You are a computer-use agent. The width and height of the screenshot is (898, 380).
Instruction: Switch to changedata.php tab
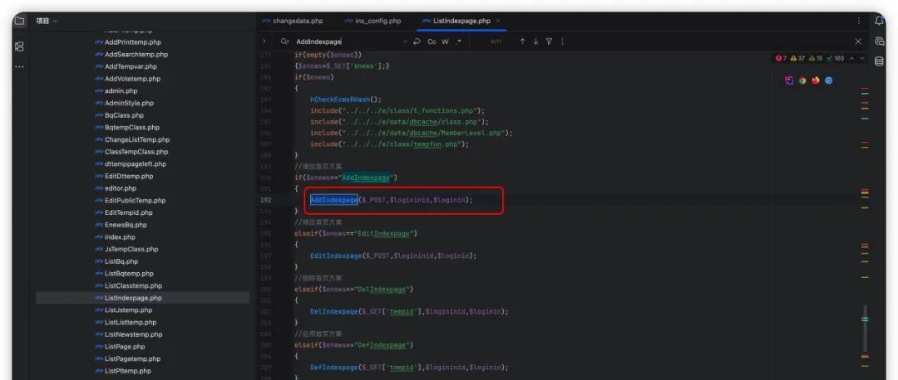tap(294, 21)
